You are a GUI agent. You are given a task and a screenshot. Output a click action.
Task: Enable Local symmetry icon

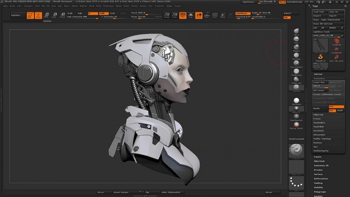199,16
